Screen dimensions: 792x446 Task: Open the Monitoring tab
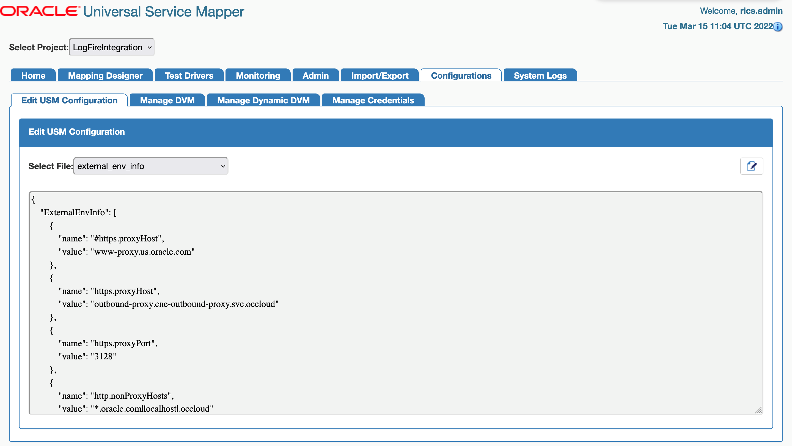[x=258, y=75]
